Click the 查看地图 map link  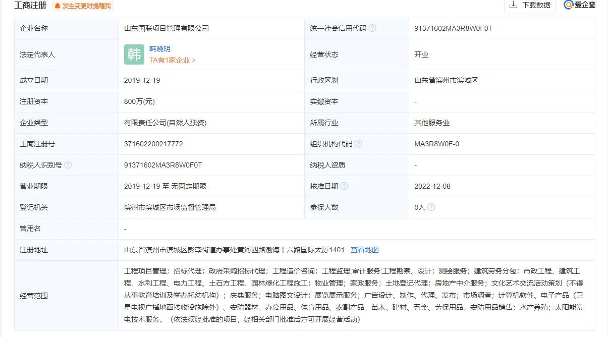[x=365, y=249]
